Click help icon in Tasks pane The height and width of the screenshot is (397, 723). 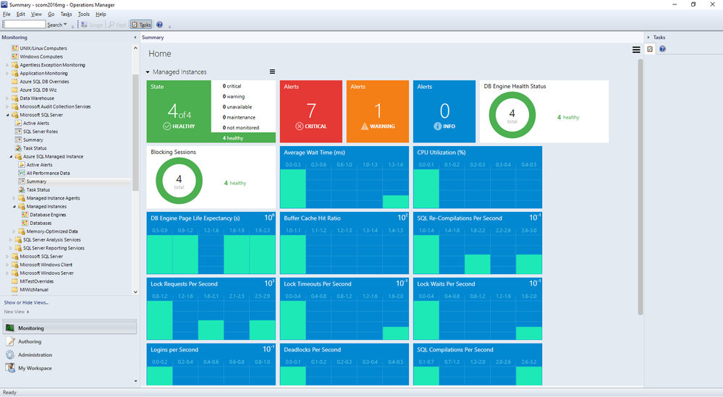point(663,49)
